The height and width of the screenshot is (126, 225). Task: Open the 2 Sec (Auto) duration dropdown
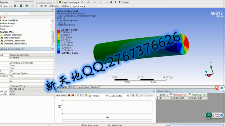coord(128,96)
